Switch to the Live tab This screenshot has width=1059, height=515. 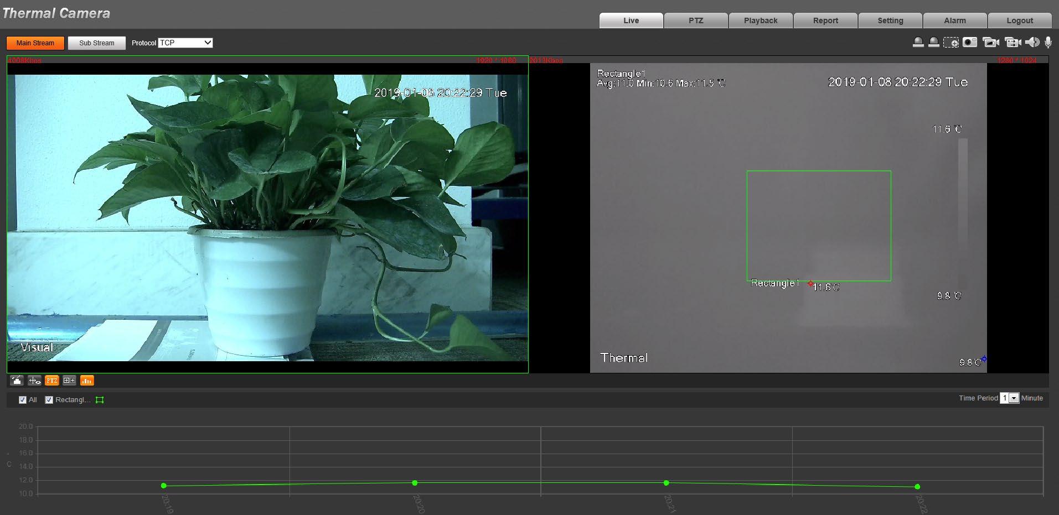coord(631,20)
